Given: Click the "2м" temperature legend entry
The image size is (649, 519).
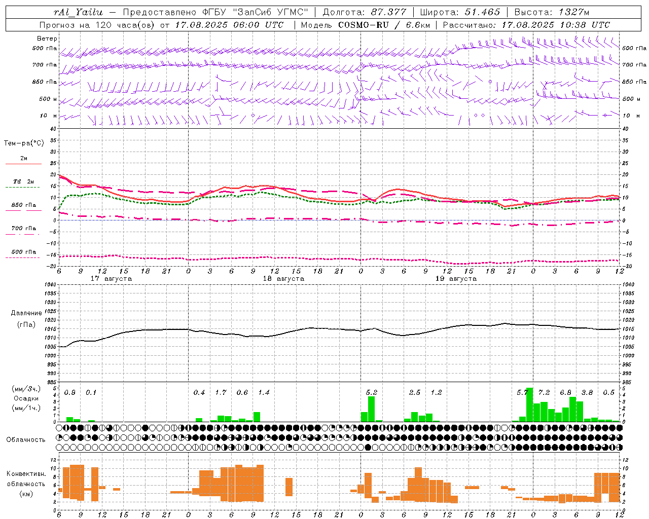Looking at the screenshot, I should pos(24,158).
